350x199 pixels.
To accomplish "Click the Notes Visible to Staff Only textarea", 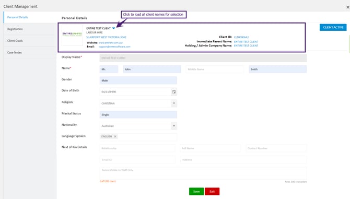I will [203, 173].
